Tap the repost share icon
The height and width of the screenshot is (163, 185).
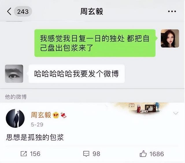24,154
